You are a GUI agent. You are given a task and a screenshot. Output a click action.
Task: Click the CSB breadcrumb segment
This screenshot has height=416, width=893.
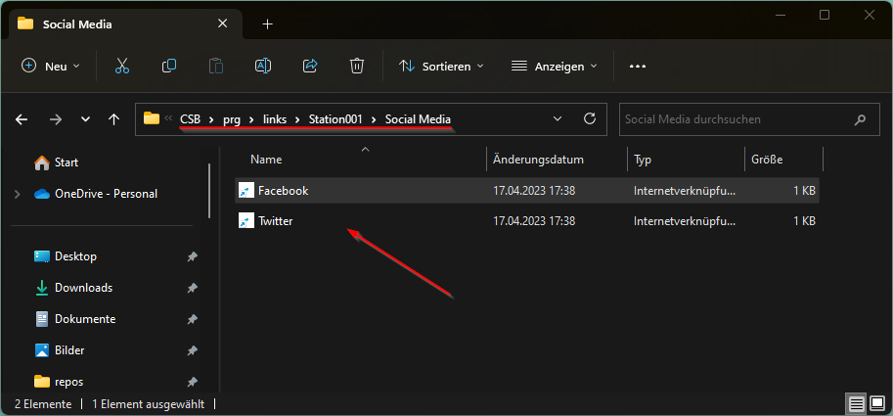pyautogui.click(x=190, y=119)
